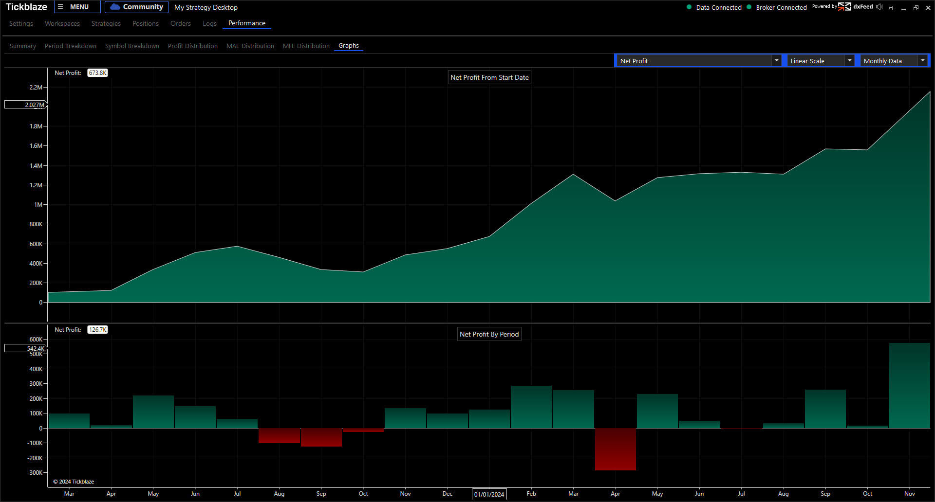
Task: Restore down the application window
Action: (x=916, y=8)
